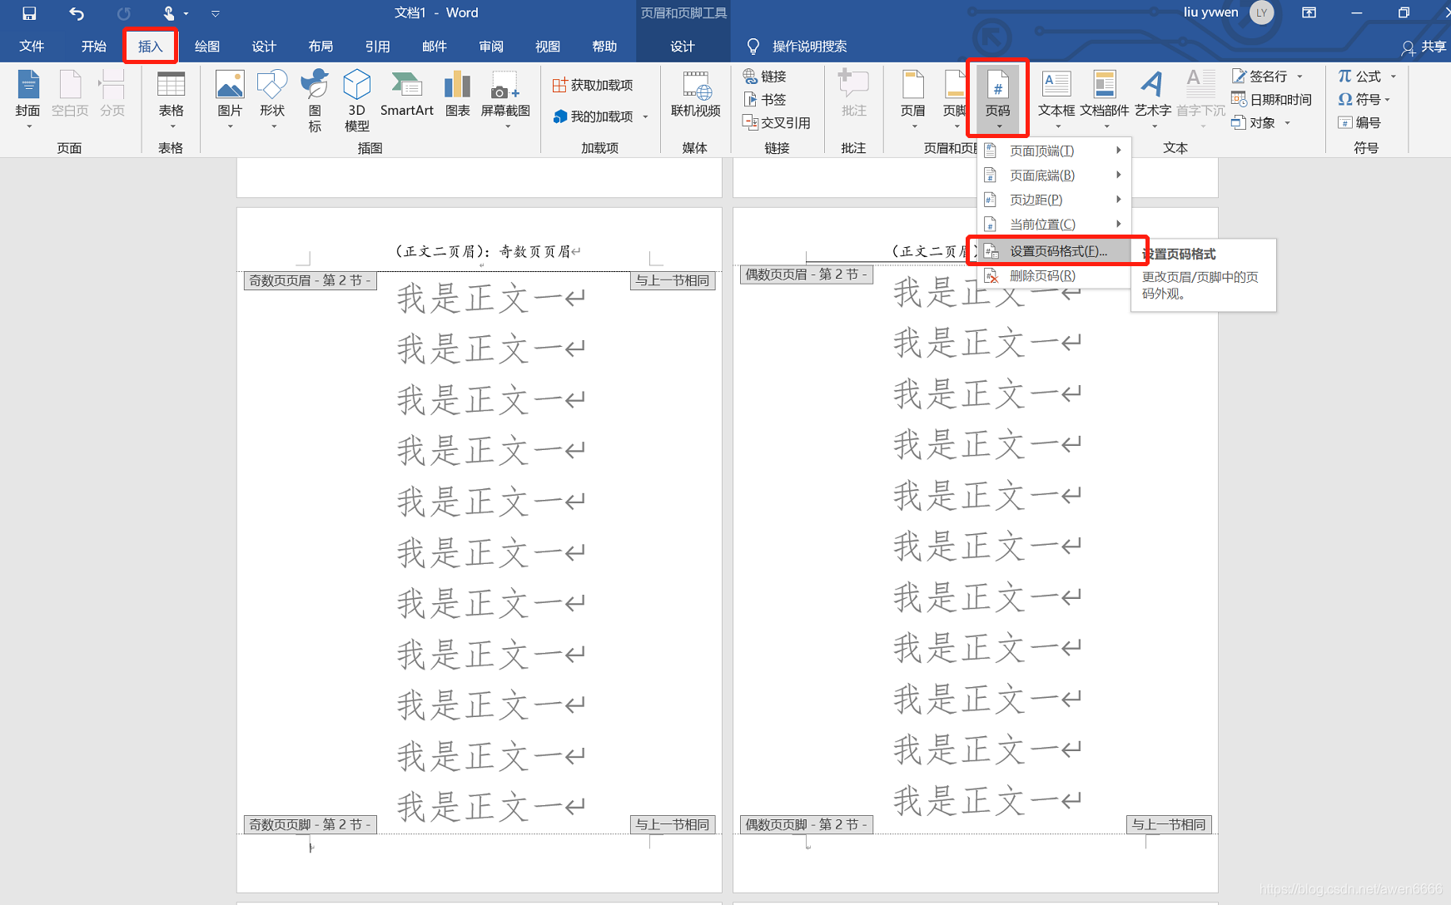Click Tell Me search box (操作说明搜索)
This screenshot has width=1451, height=905.
pyautogui.click(x=798, y=47)
